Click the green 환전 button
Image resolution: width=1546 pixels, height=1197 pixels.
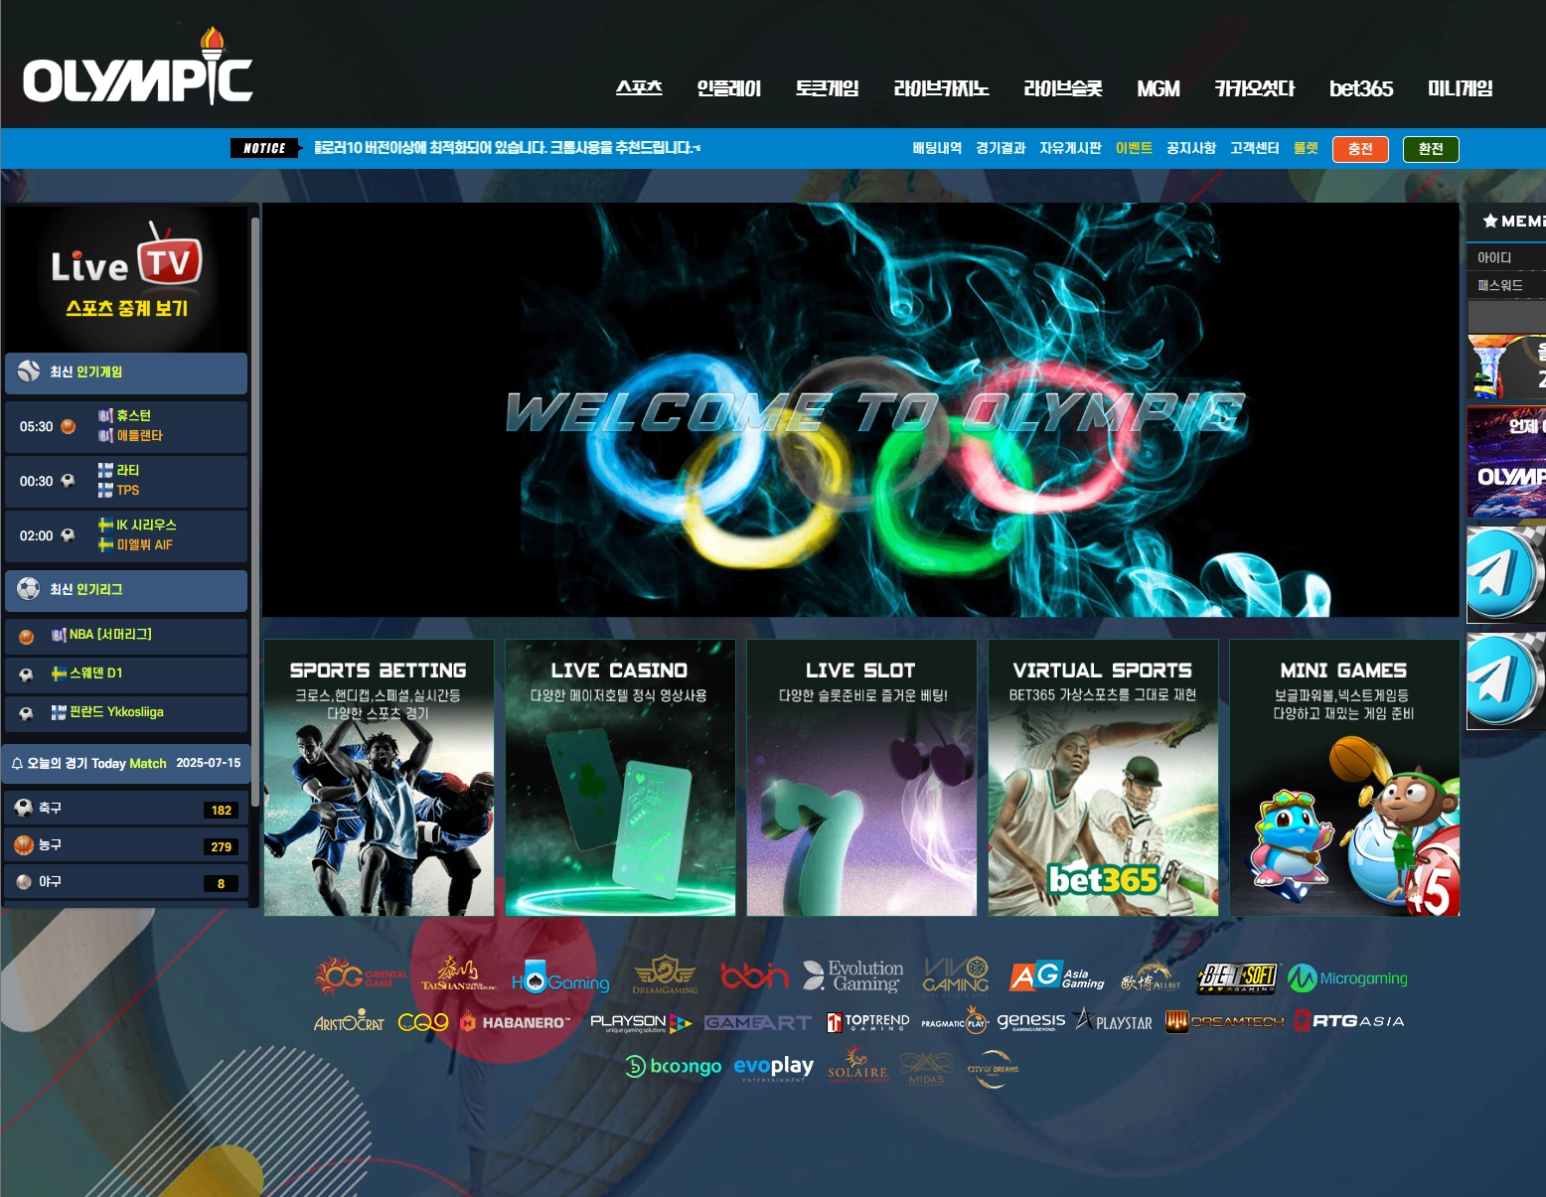click(1431, 149)
